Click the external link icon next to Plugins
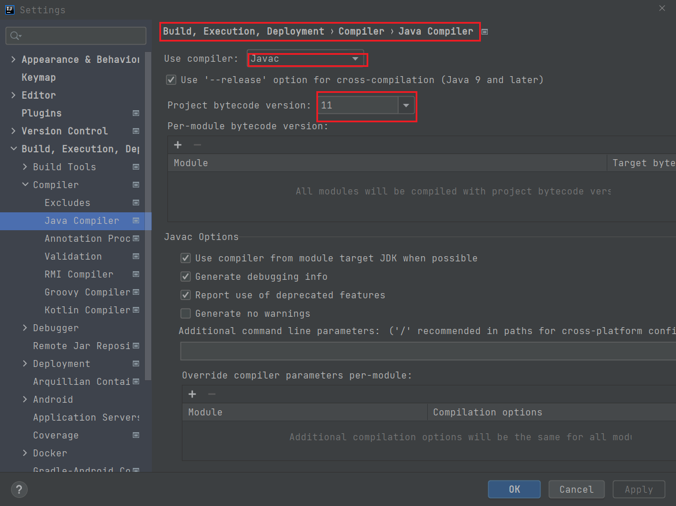 [136, 113]
